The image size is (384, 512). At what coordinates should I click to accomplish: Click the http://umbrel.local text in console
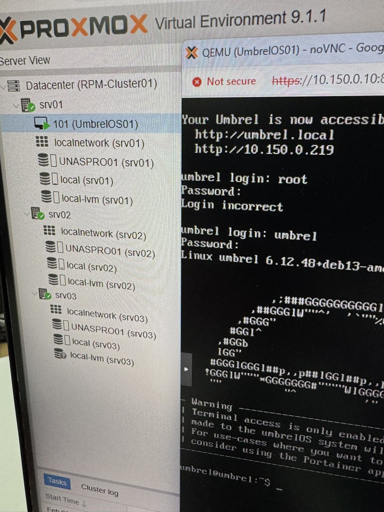(265, 135)
